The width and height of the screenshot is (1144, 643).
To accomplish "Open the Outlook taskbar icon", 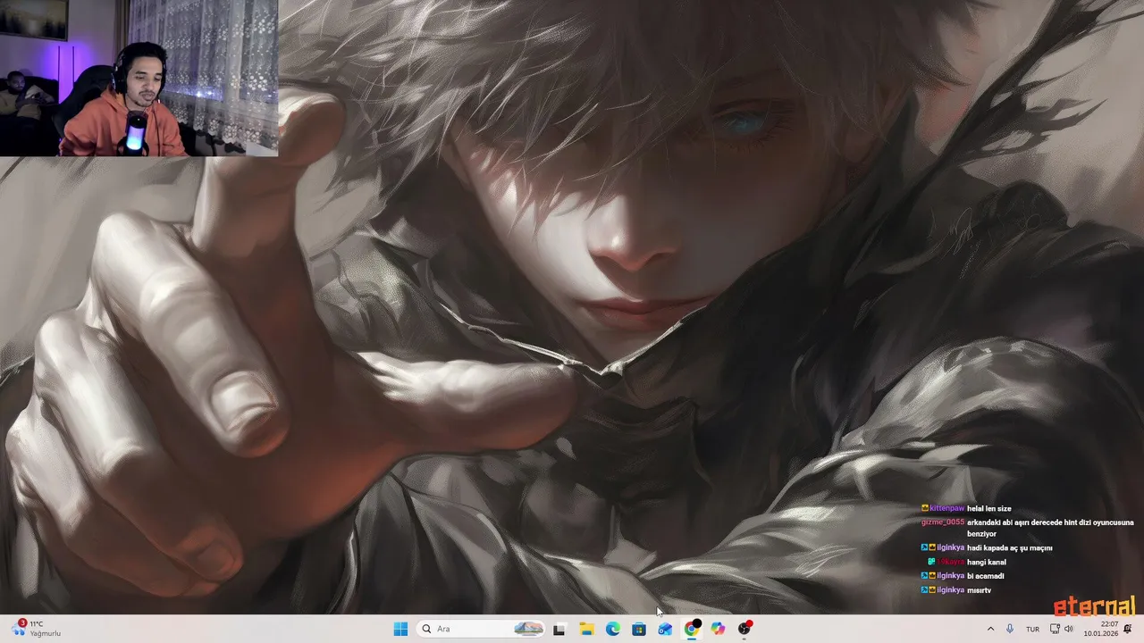I will pos(665,629).
